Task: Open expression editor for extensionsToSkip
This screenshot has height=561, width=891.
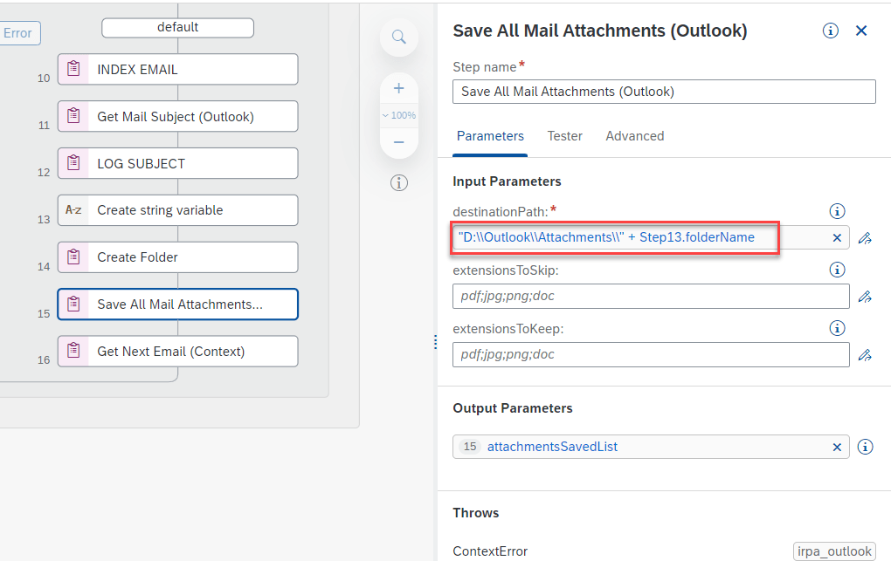Action: tap(865, 297)
